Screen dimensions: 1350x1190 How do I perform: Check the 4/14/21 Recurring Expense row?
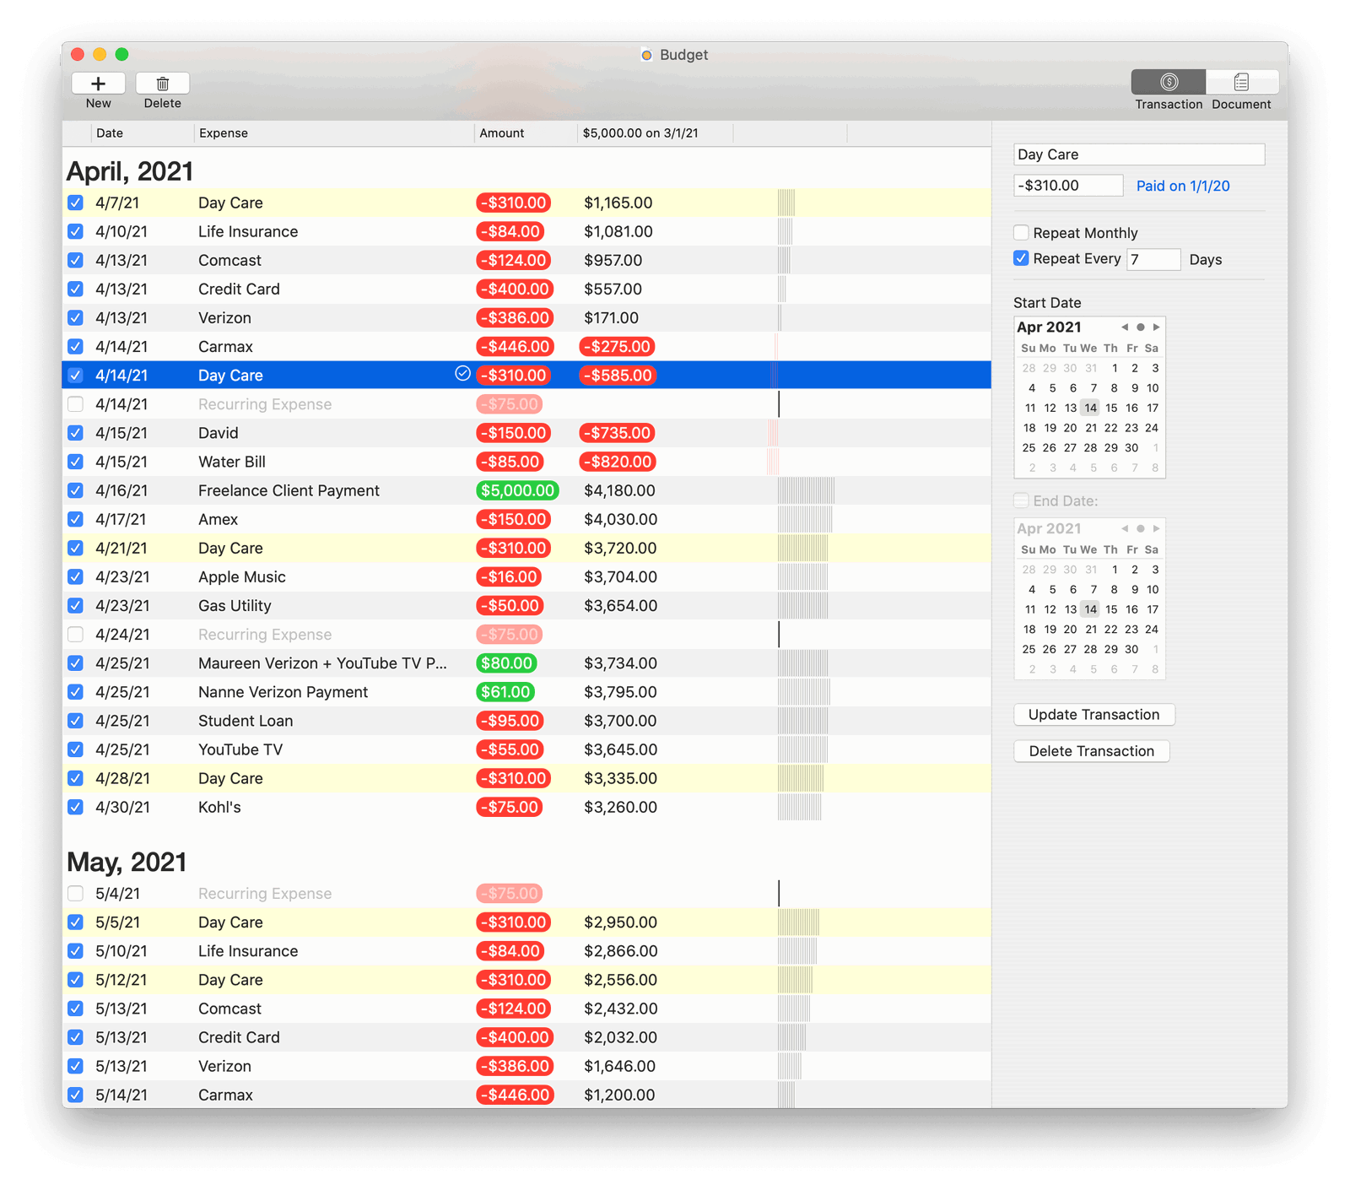[75, 404]
